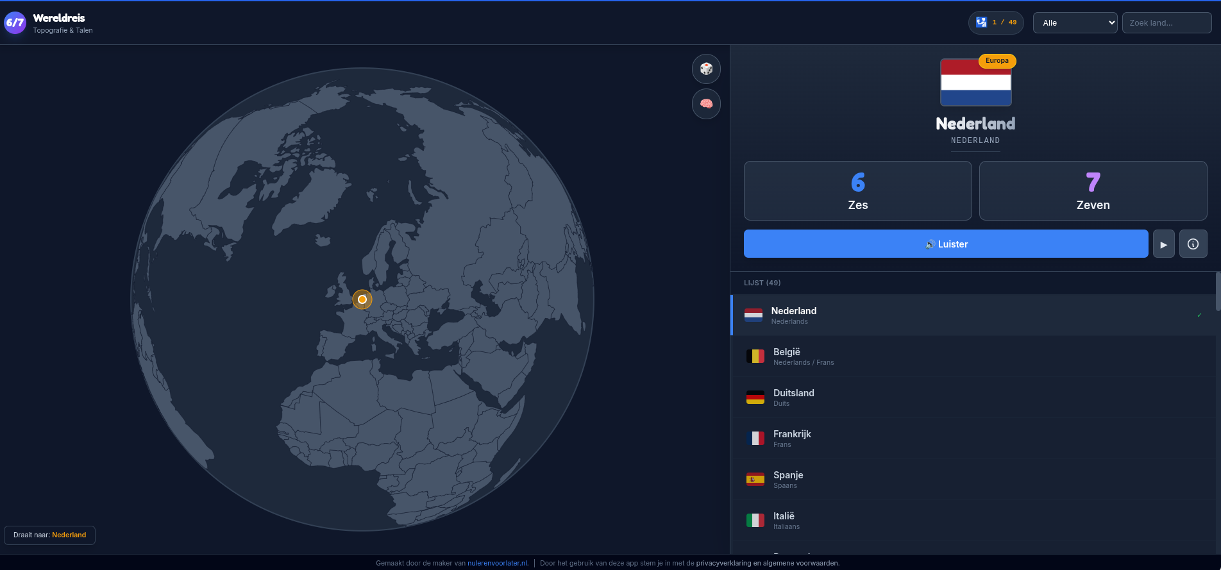Click the country list scrollbar
Viewport: 1221px width, 570px height.
tap(1217, 292)
